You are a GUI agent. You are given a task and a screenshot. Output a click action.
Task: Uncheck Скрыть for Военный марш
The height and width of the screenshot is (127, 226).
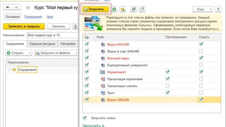[201, 58]
